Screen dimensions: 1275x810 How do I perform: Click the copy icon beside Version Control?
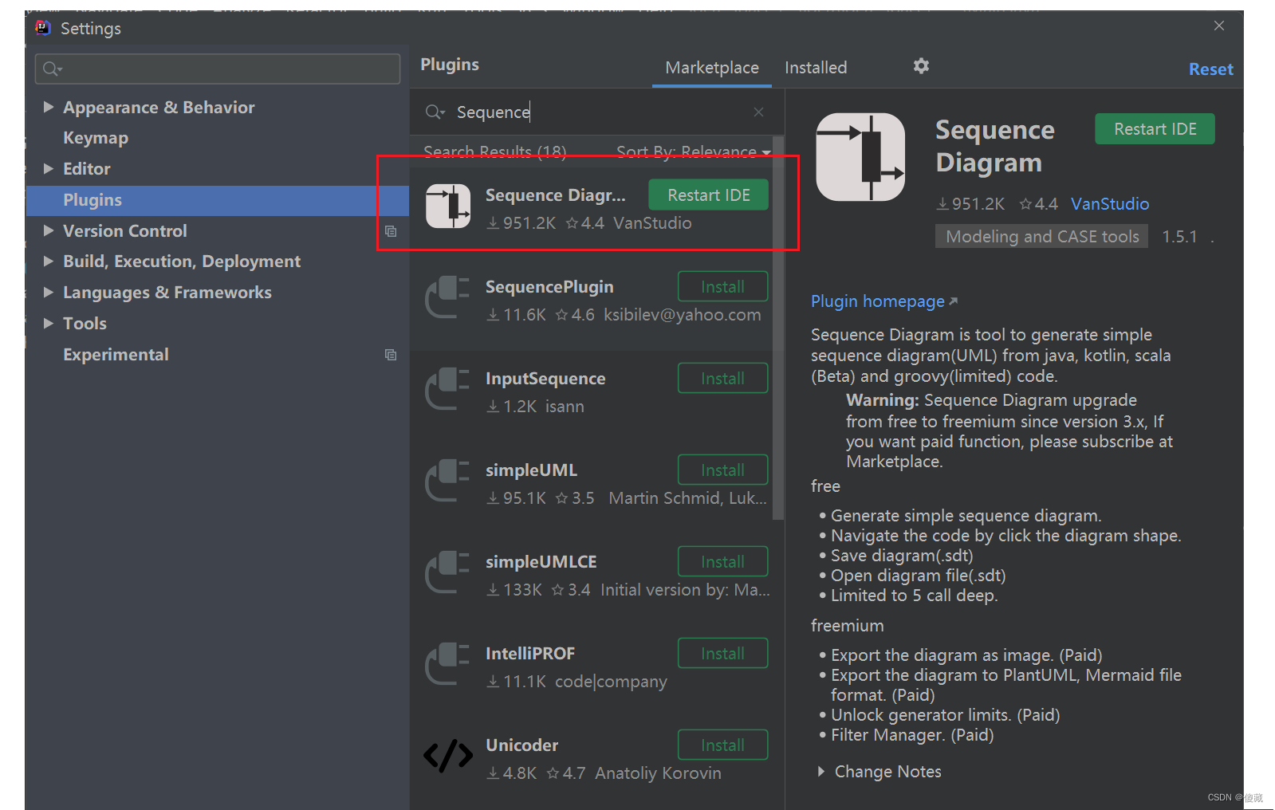[391, 231]
